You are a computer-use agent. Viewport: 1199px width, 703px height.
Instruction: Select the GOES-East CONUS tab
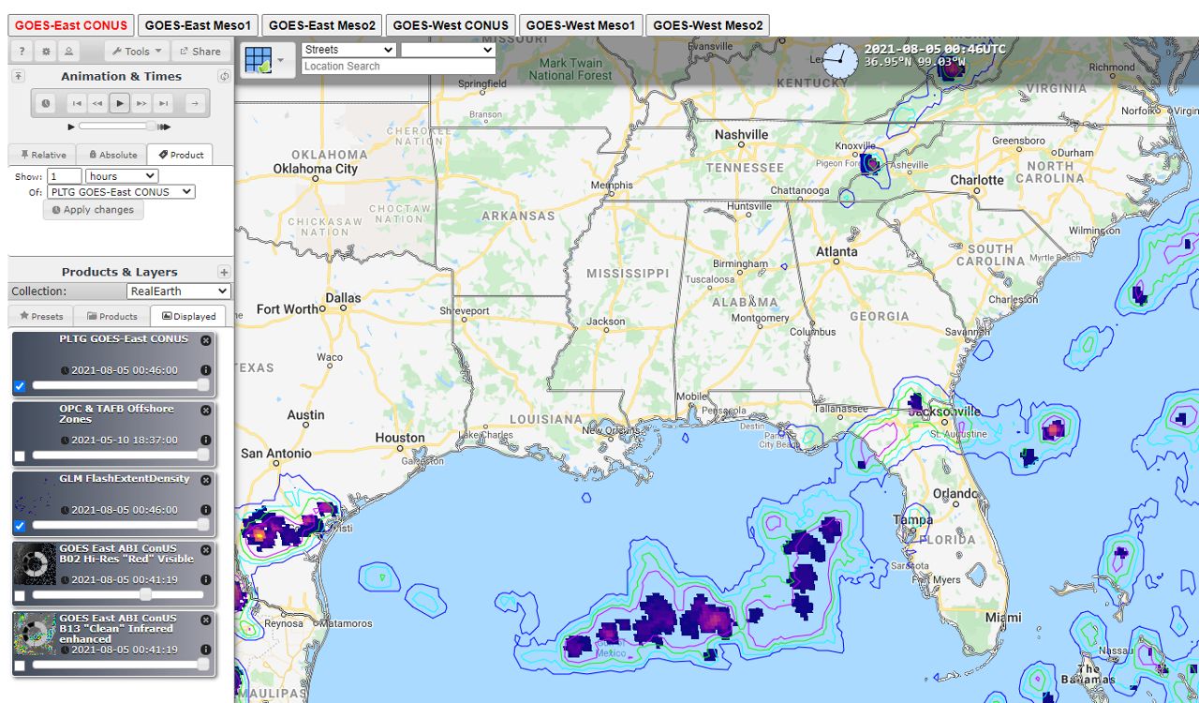pos(71,25)
